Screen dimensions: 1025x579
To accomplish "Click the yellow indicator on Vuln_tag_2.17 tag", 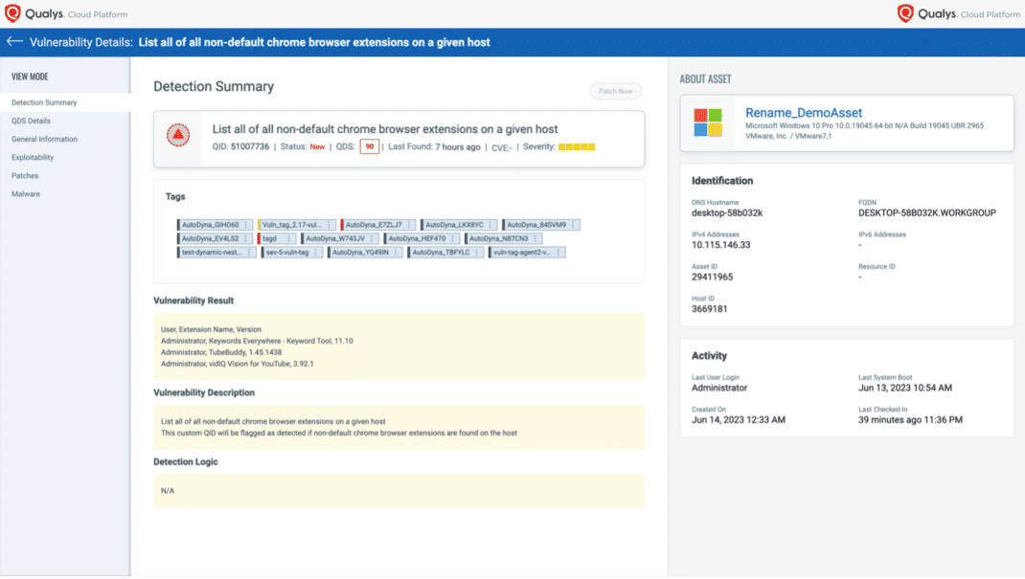I will [261, 224].
